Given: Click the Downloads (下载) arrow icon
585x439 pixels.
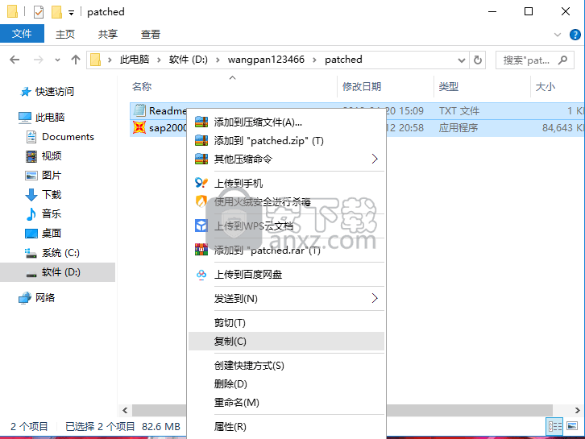Looking at the screenshot, I should (31, 195).
